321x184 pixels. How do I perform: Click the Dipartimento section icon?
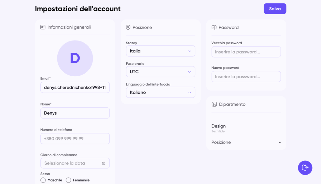(x=214, y=104)
